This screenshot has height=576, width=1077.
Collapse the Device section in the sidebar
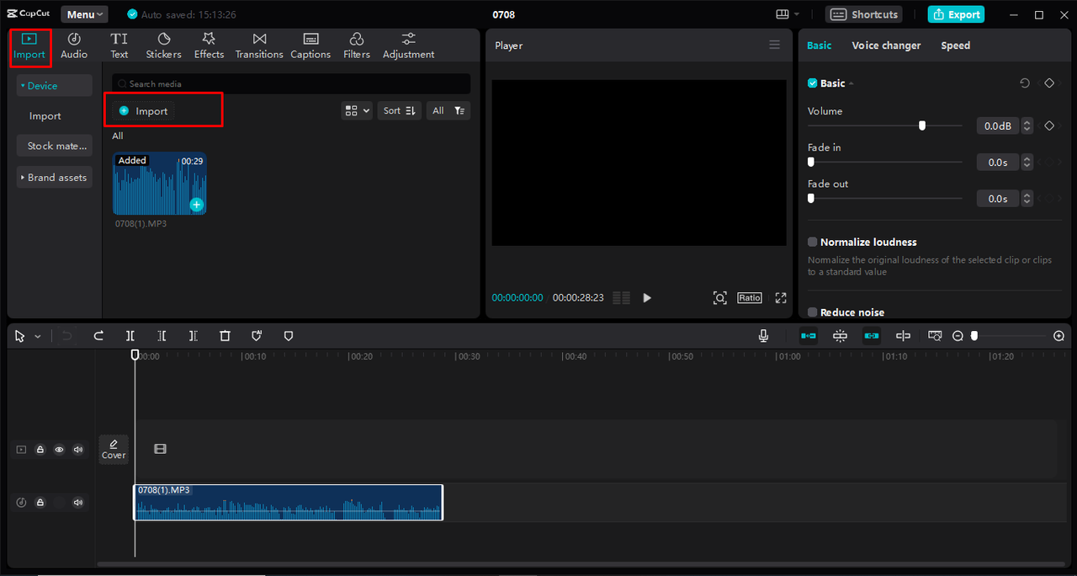tap(54, 86)
